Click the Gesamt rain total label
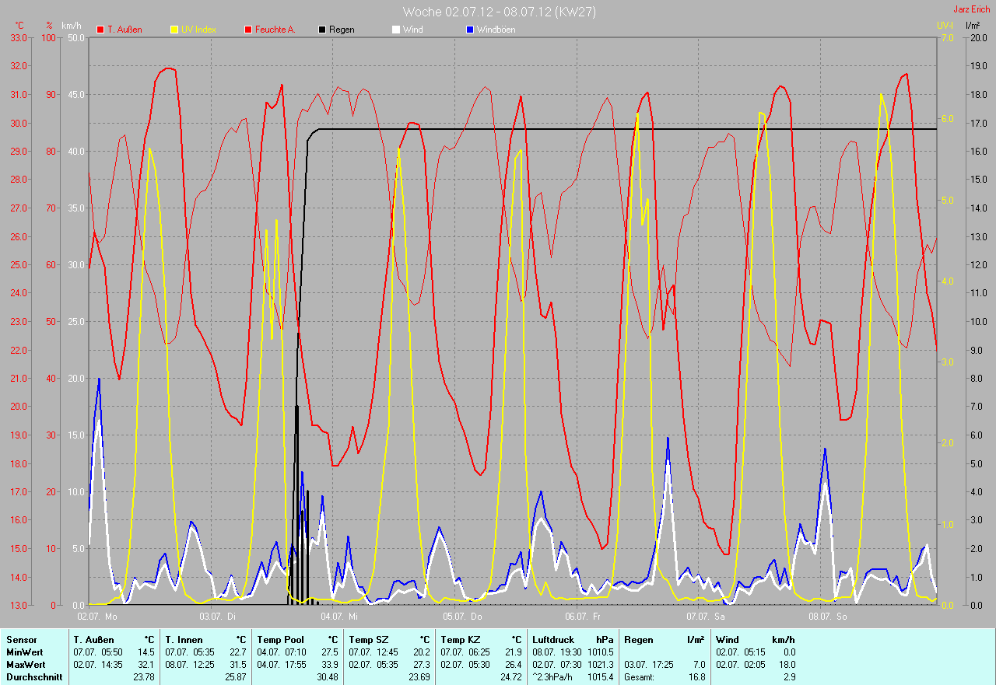Screen dimensions: 996x685 640,677
